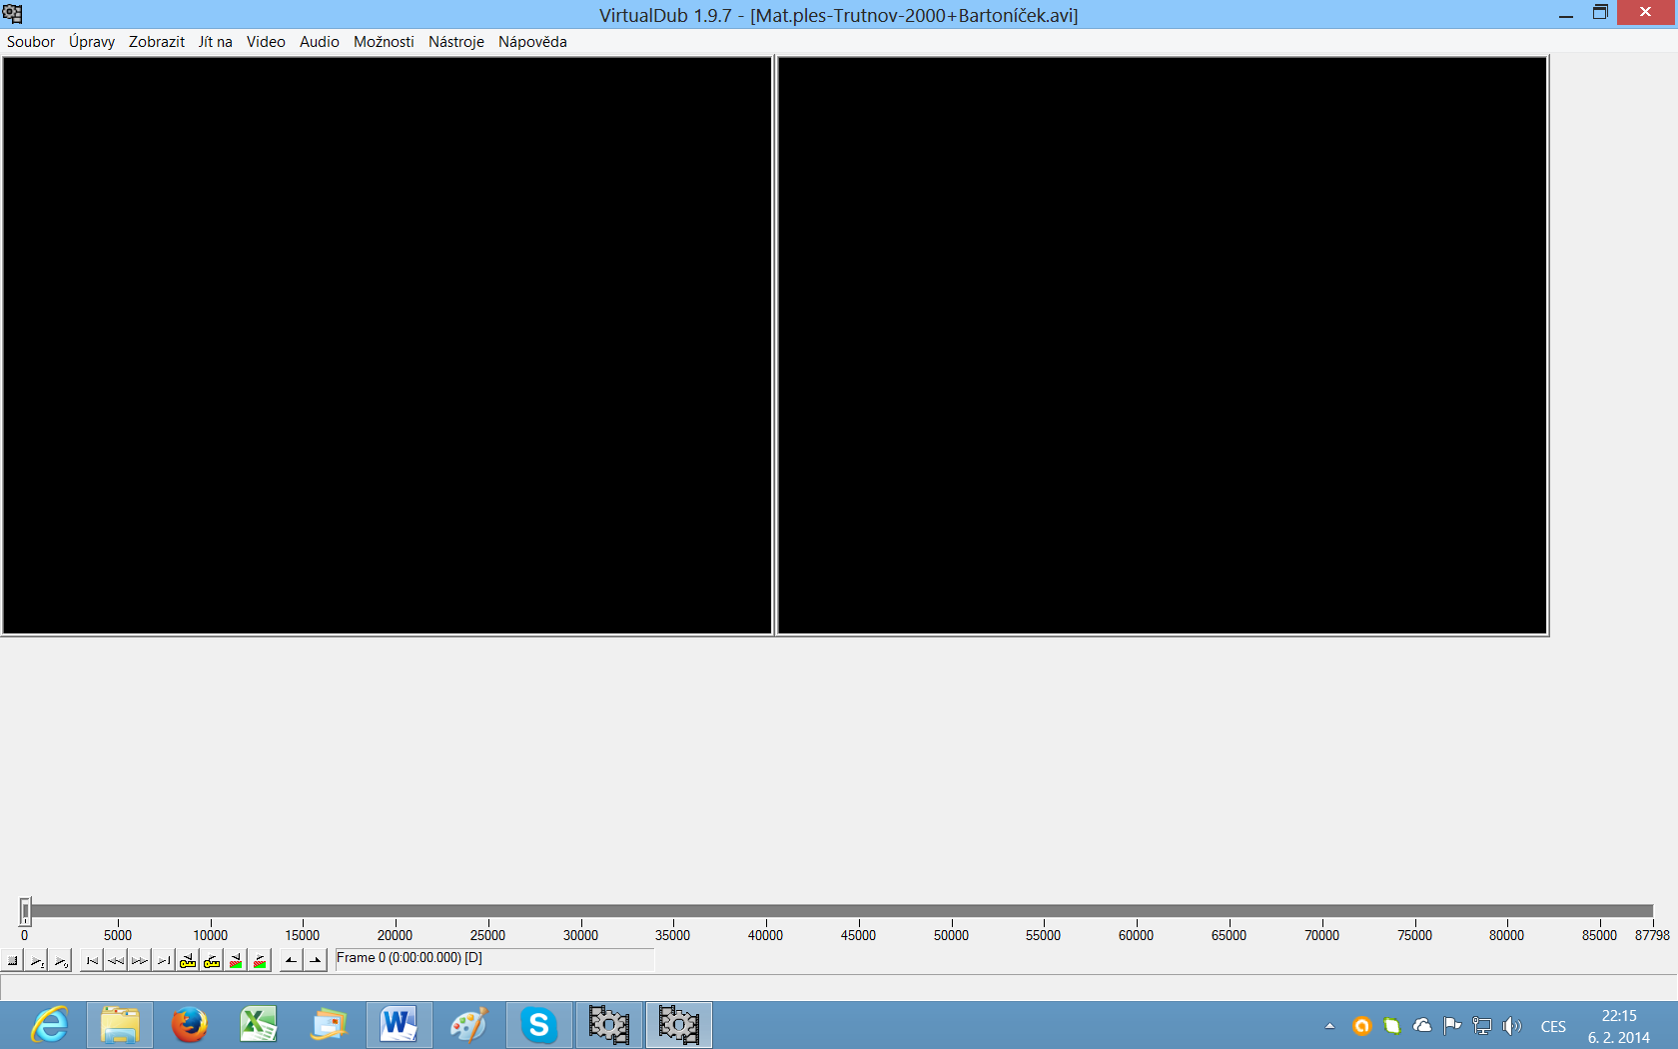
Task: Show hidden tray icons arrow
Action: pyautogui.click(x=1329, y=1026)
